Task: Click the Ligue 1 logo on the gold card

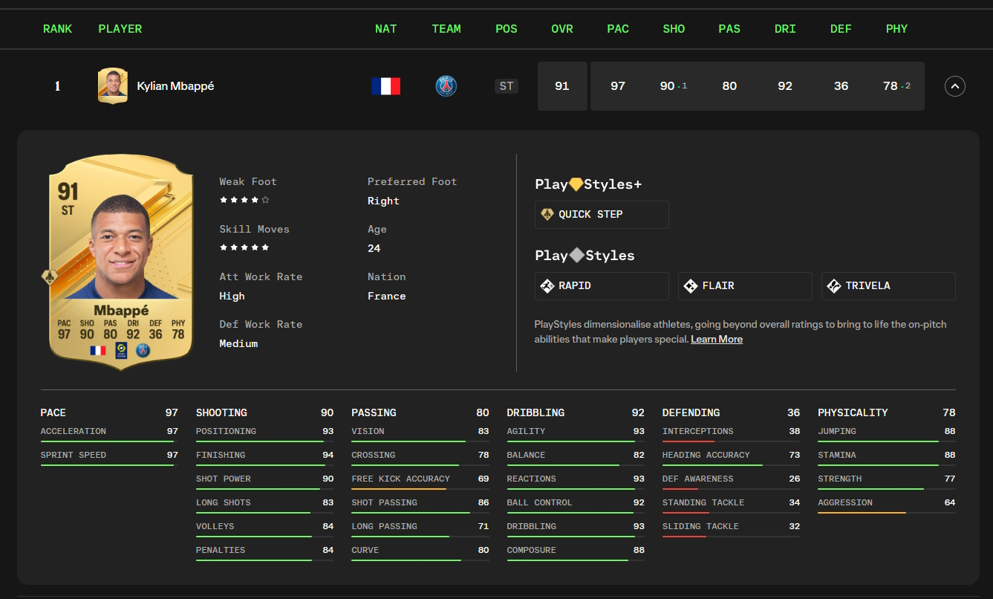Action: point(120,350)
